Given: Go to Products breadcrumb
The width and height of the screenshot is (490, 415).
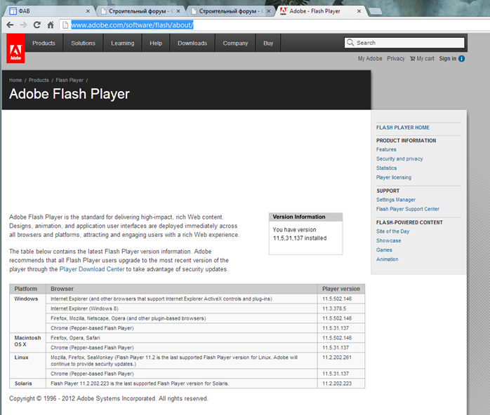Looking at the screenshot, I should tap(39, 80).
